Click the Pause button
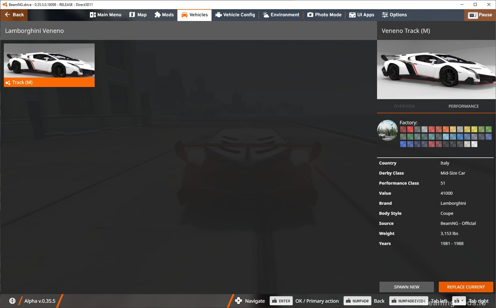 click(480, 15)
